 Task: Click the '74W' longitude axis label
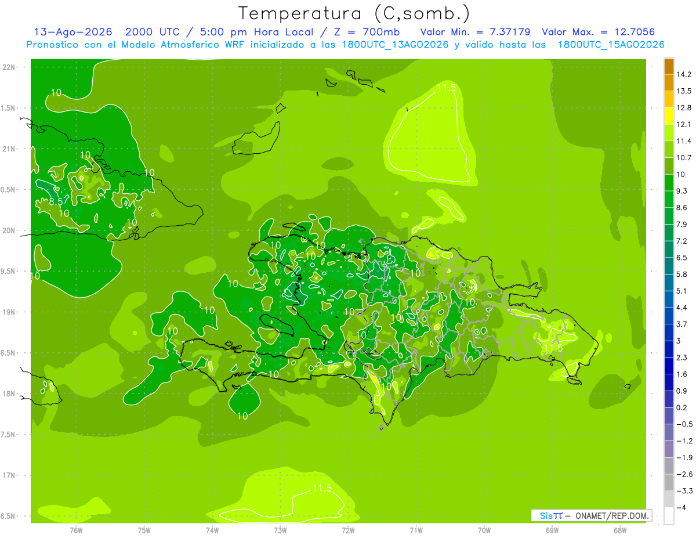coord(212,530)
